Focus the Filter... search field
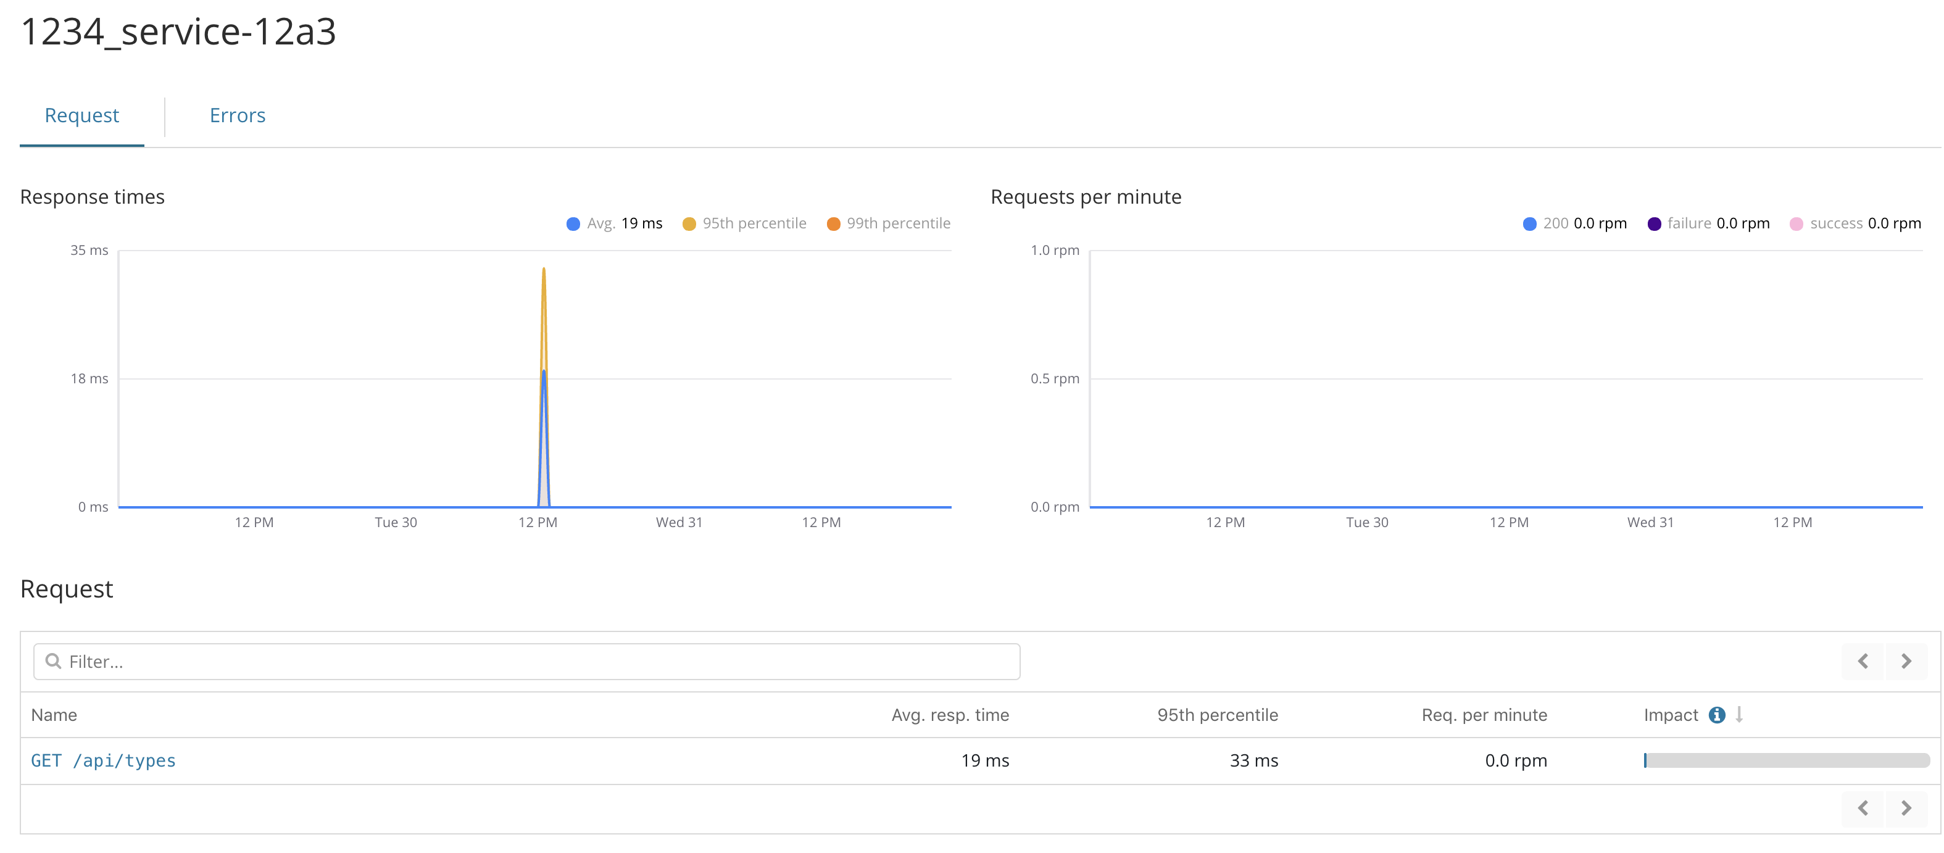The image size is (1944, 853). click(527, 661)
